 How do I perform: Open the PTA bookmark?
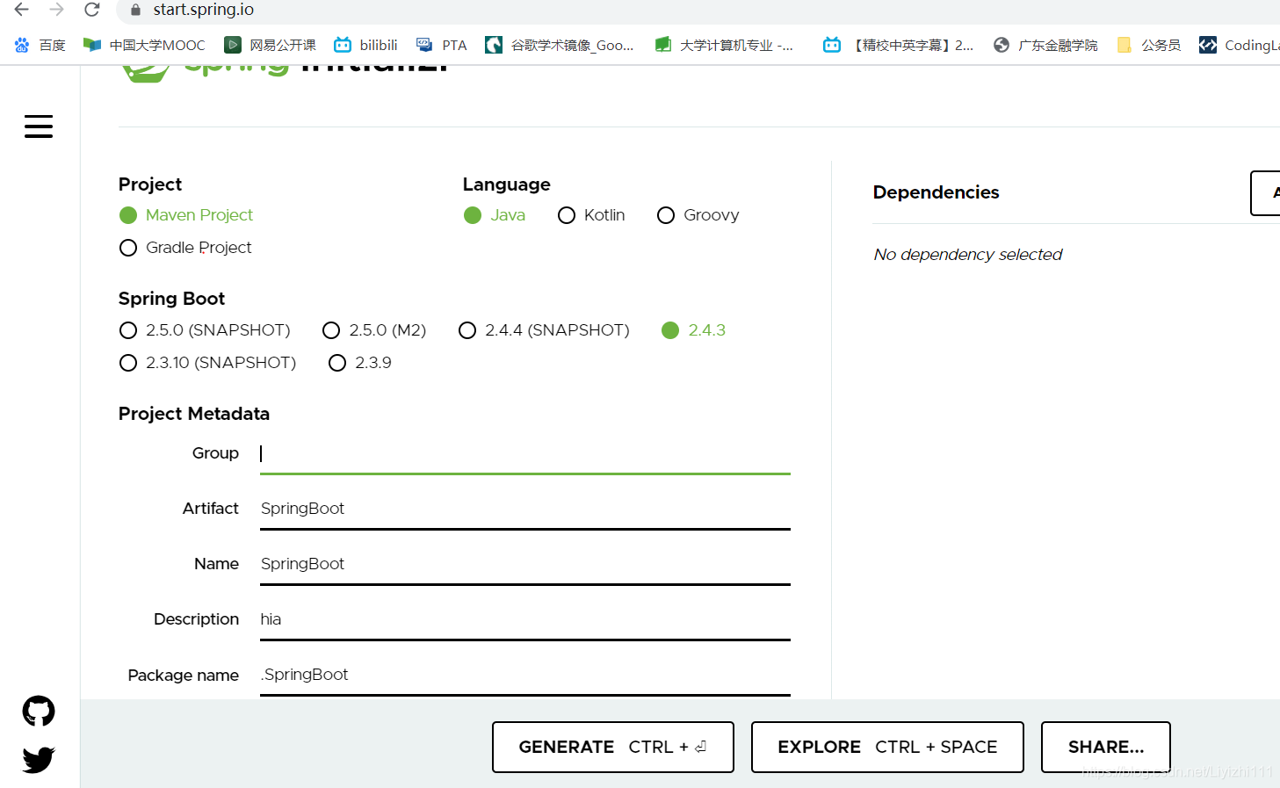click(x=442, y=45)
